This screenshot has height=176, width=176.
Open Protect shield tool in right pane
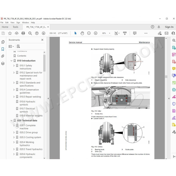pyautogui.click(x=174, y=104)
